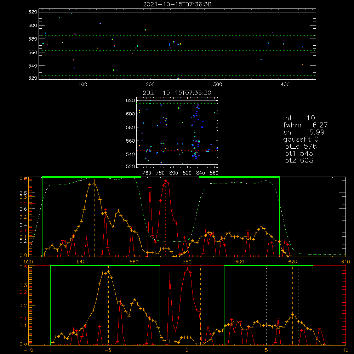Click the 10 x-axis label on bottom plot
Screen dimensions: 354x354
[346, 350]
